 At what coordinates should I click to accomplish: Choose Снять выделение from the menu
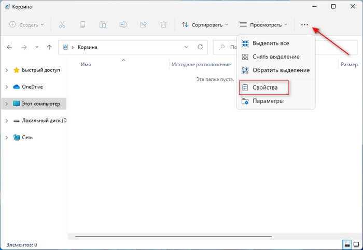[x=276, y=57]
